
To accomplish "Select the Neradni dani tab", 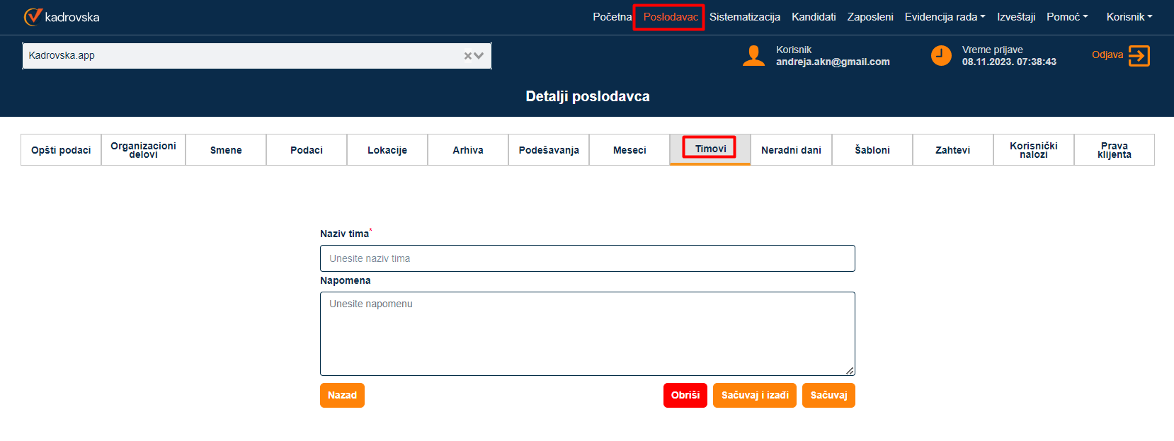I will 791,150.
